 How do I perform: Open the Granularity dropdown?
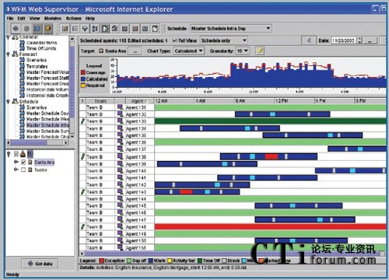[x=243, y=51]
